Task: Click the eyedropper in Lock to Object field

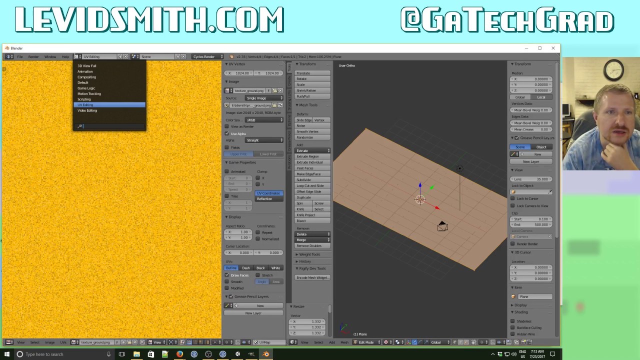Action: click(x=550, y=192)
